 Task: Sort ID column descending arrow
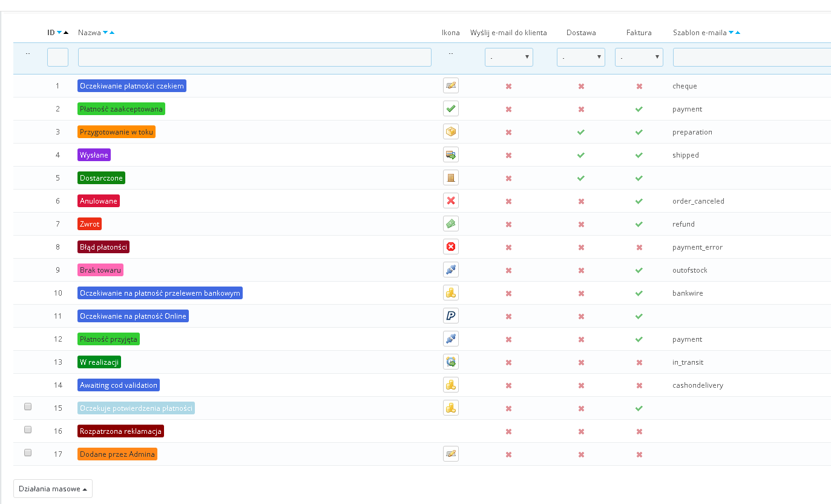pos(59,33)
